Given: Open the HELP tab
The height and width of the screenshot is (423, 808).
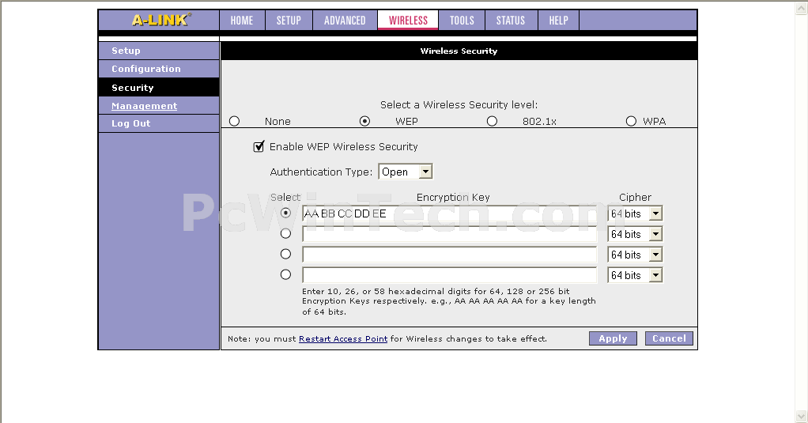Looking at the screenshot, I should tap(559, 21).
